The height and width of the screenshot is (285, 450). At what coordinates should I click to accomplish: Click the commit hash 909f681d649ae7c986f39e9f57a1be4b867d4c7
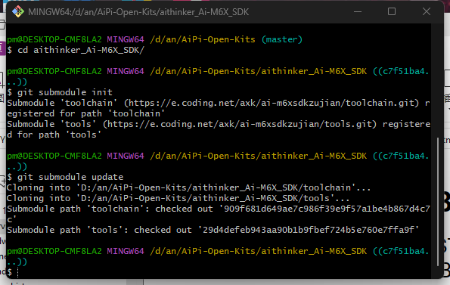point(327,209)
